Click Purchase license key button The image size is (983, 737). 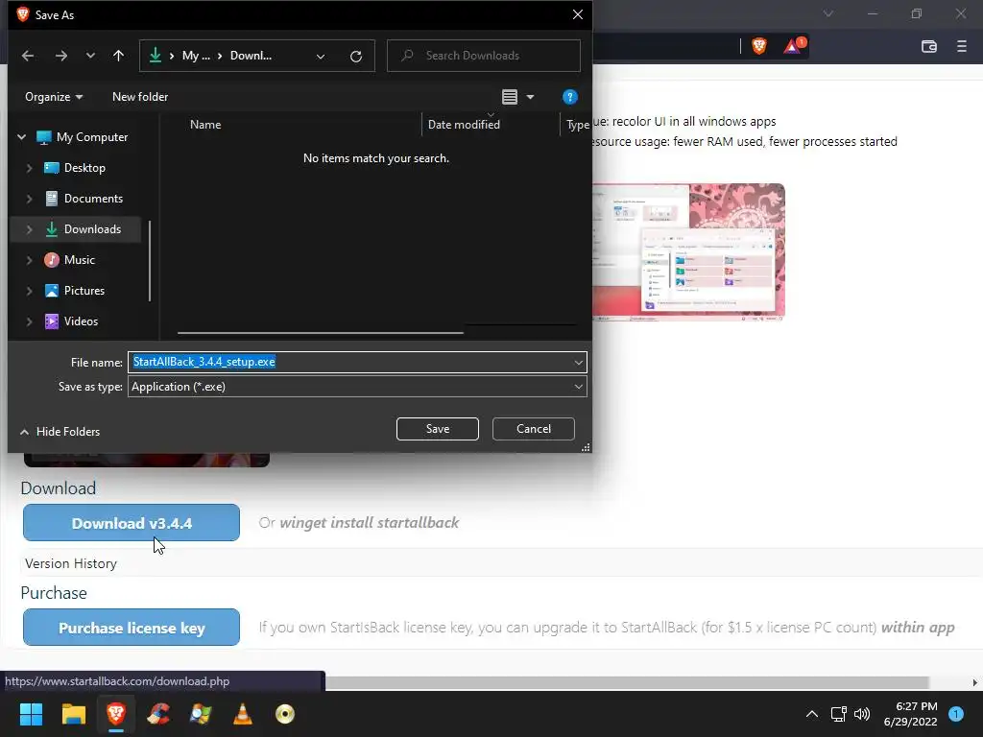[132, 628]
